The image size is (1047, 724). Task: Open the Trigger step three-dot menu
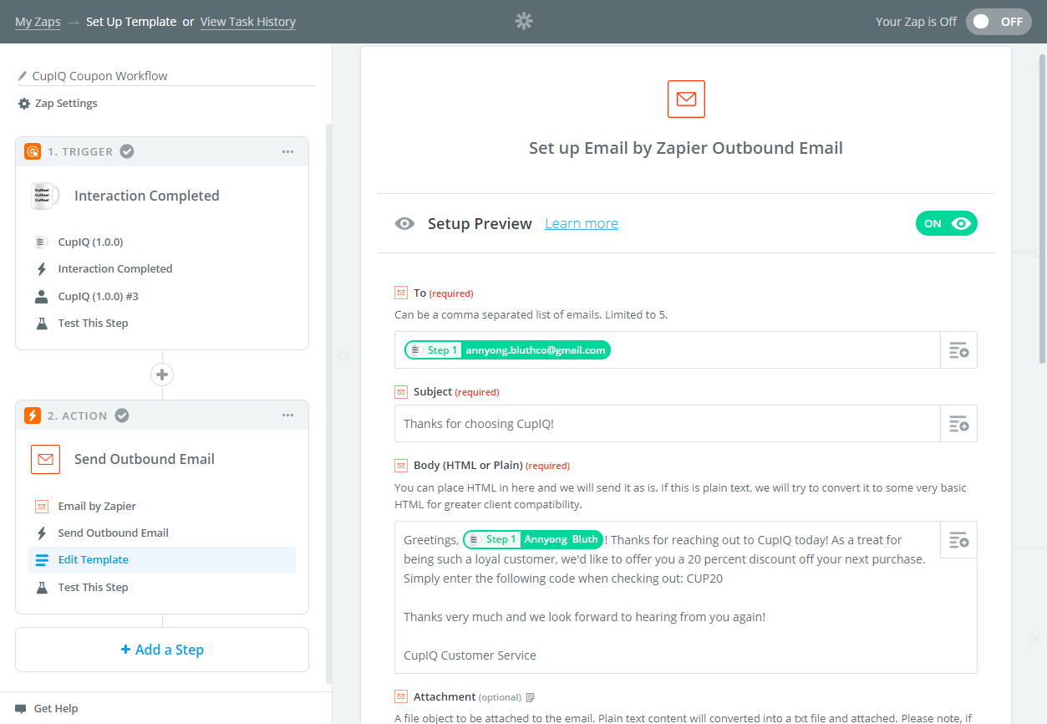[287, 151]
